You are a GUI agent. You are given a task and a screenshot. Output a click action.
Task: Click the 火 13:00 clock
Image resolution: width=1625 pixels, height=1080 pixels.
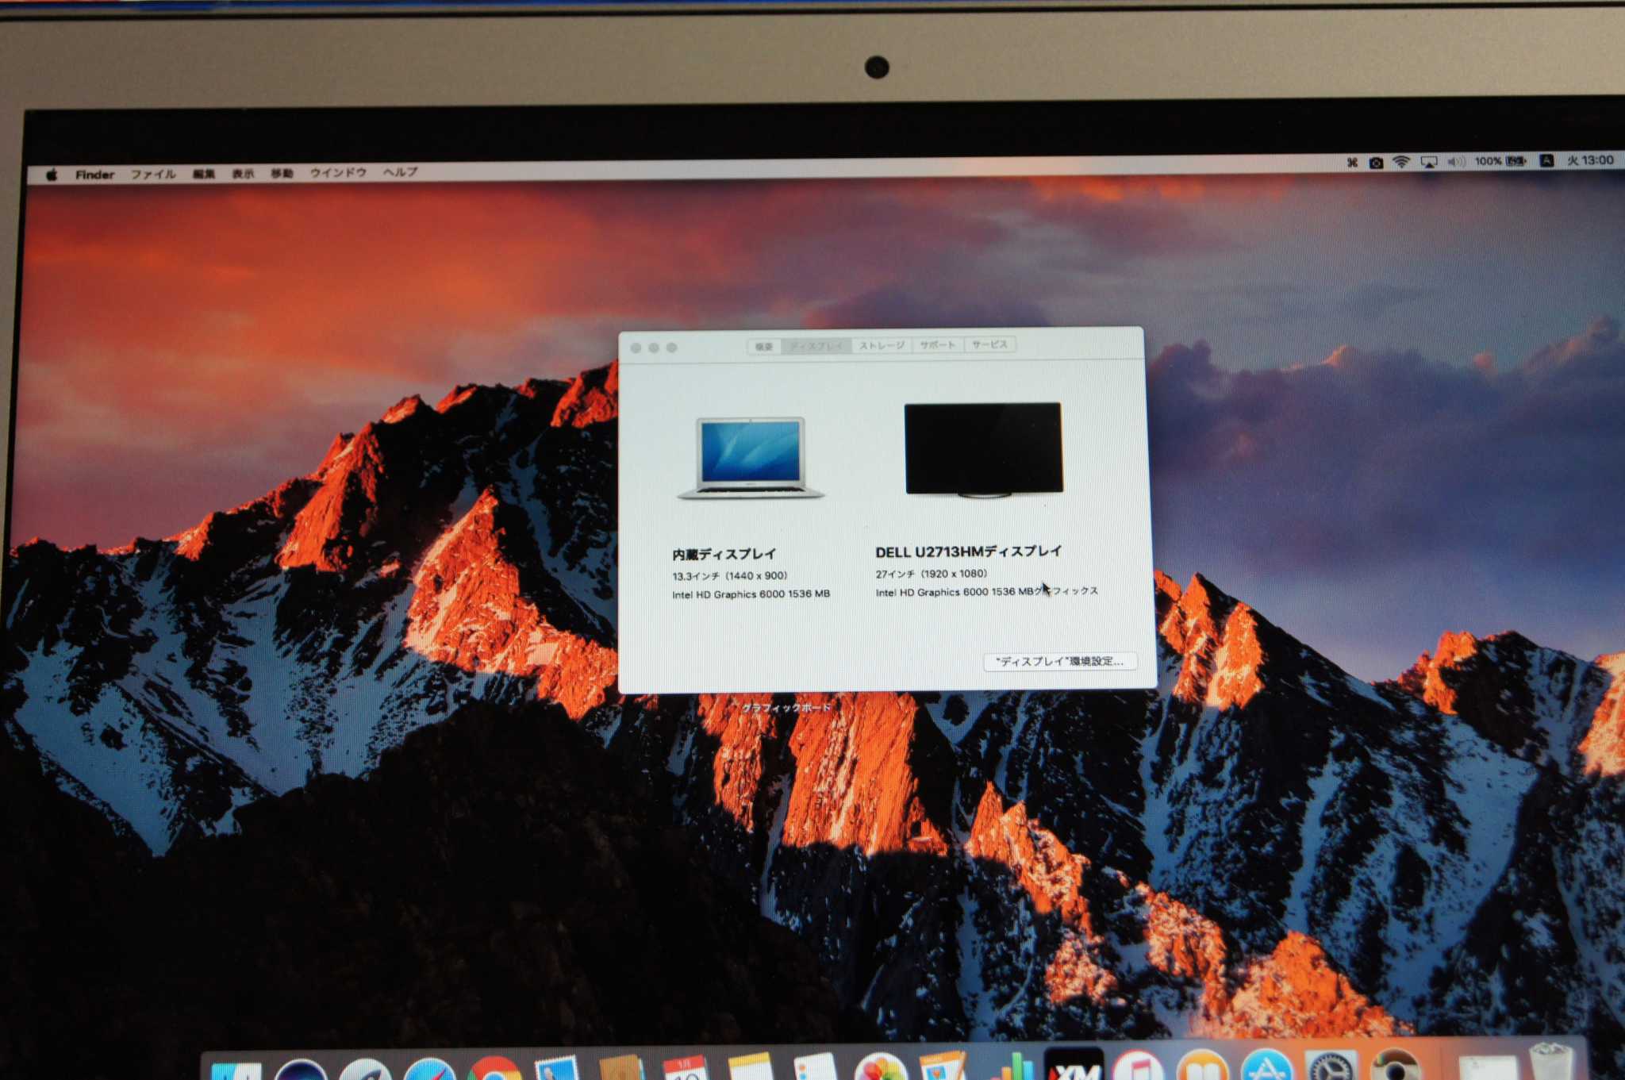click(1590, 160)
